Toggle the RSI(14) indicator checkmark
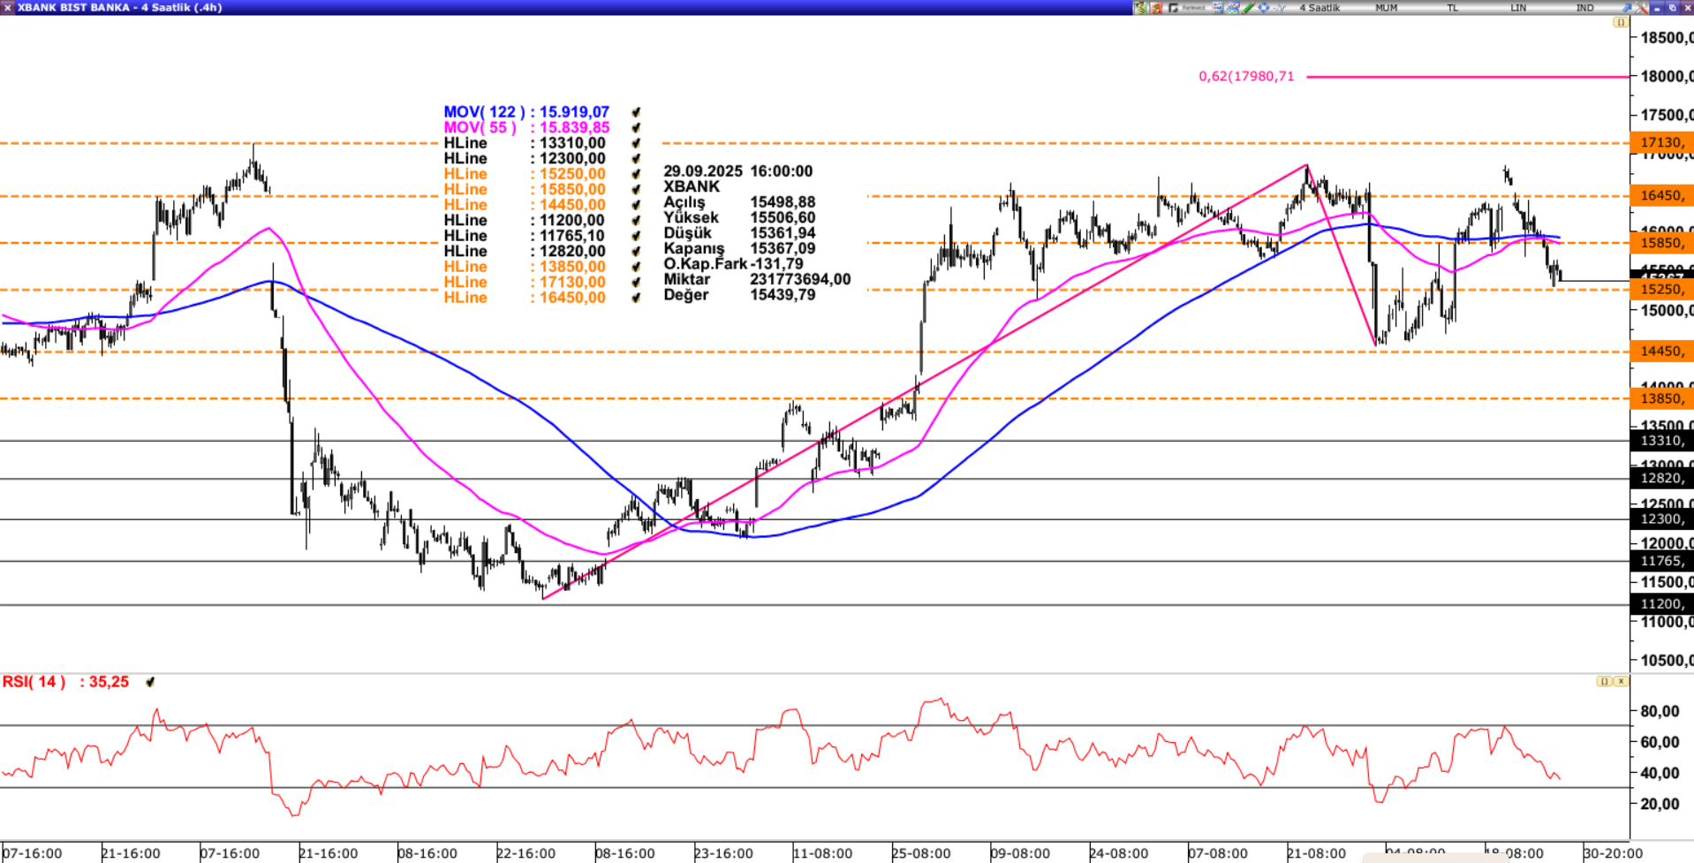This screenshot has width=1694, height=863. 150,682
